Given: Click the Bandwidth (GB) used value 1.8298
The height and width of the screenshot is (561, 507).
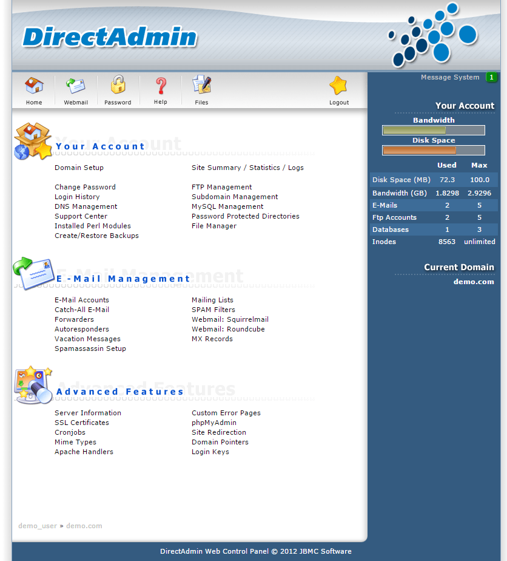Looking at the screenshot, I should coord(447,193).
